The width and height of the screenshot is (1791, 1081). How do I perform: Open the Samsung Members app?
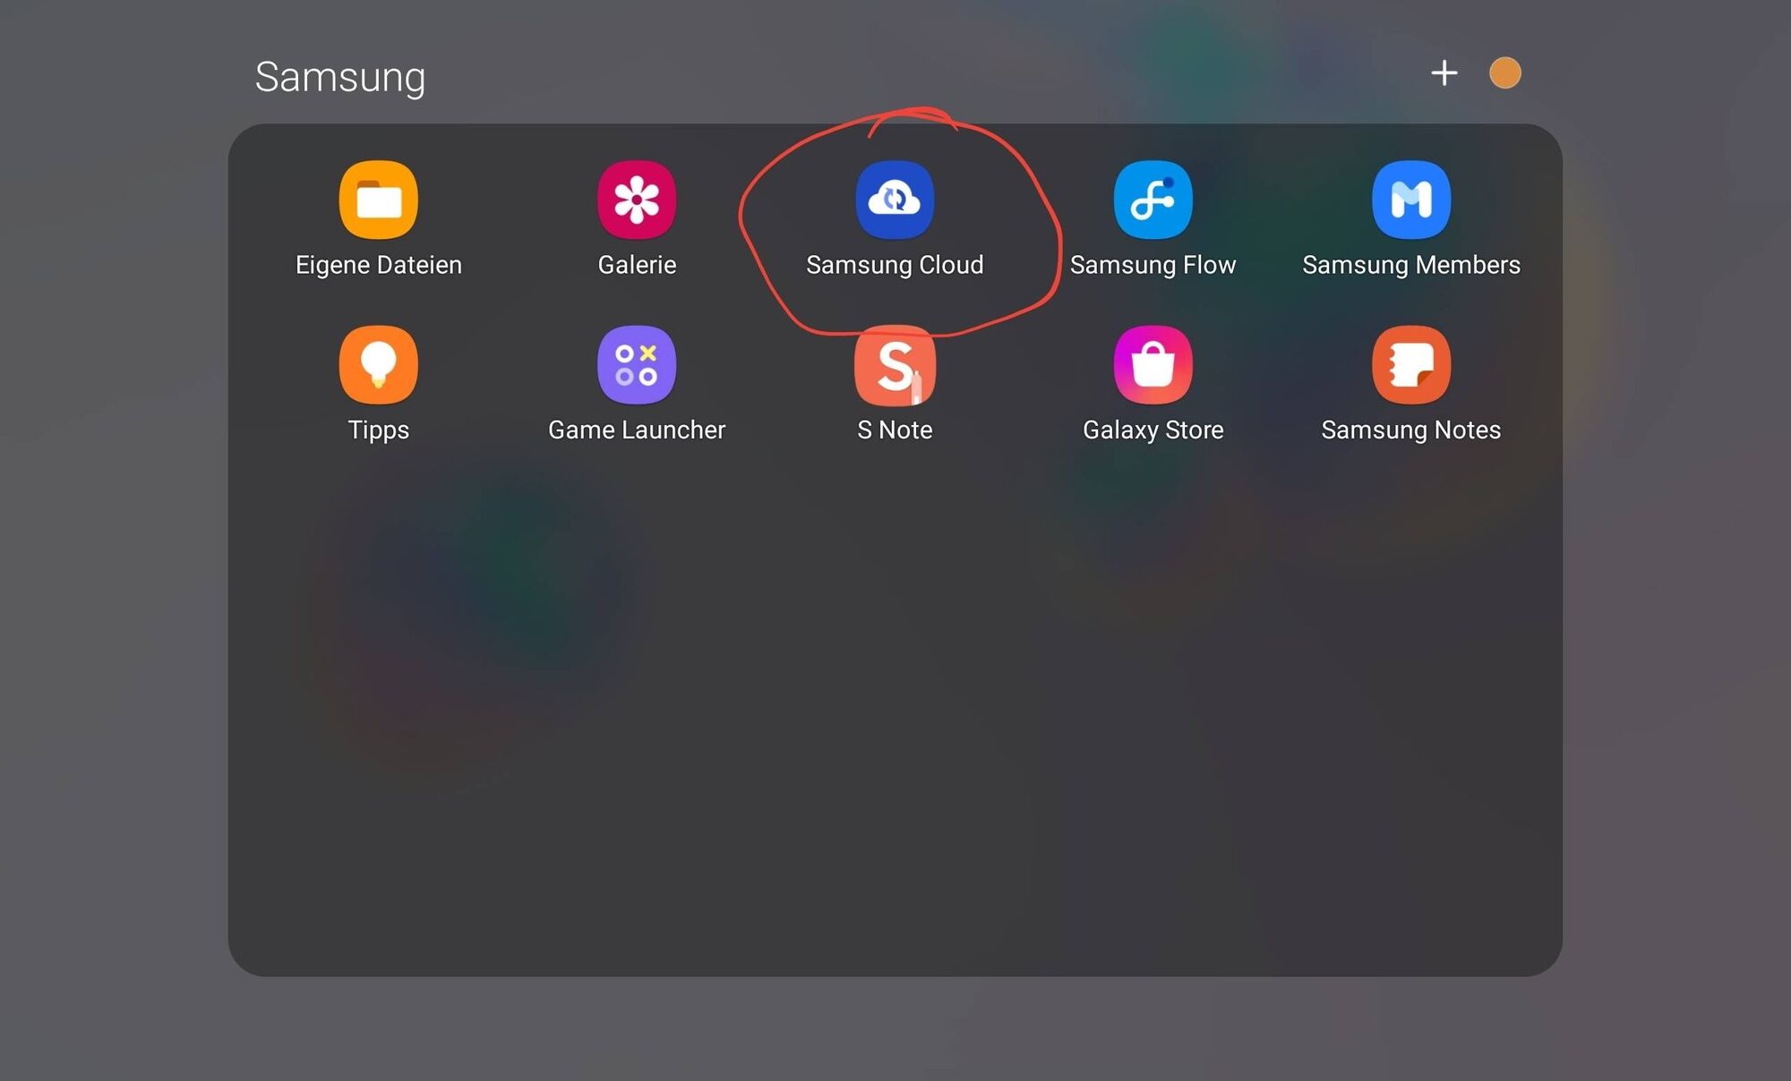pyautogui.click(x=1411, y=200)
